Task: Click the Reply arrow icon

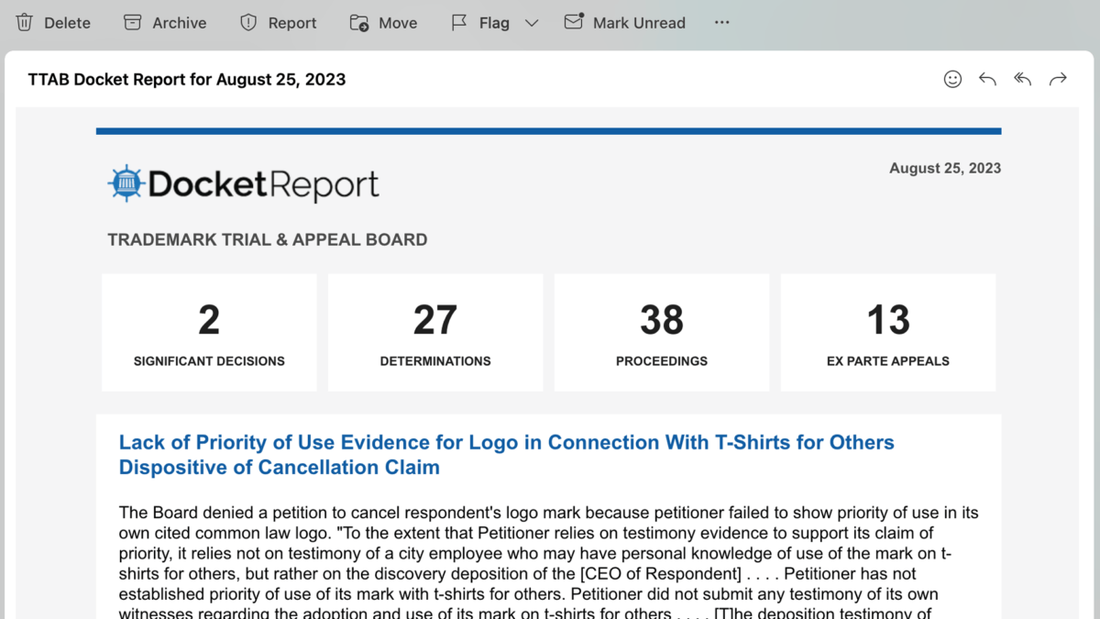Action: tap(987, 80)
